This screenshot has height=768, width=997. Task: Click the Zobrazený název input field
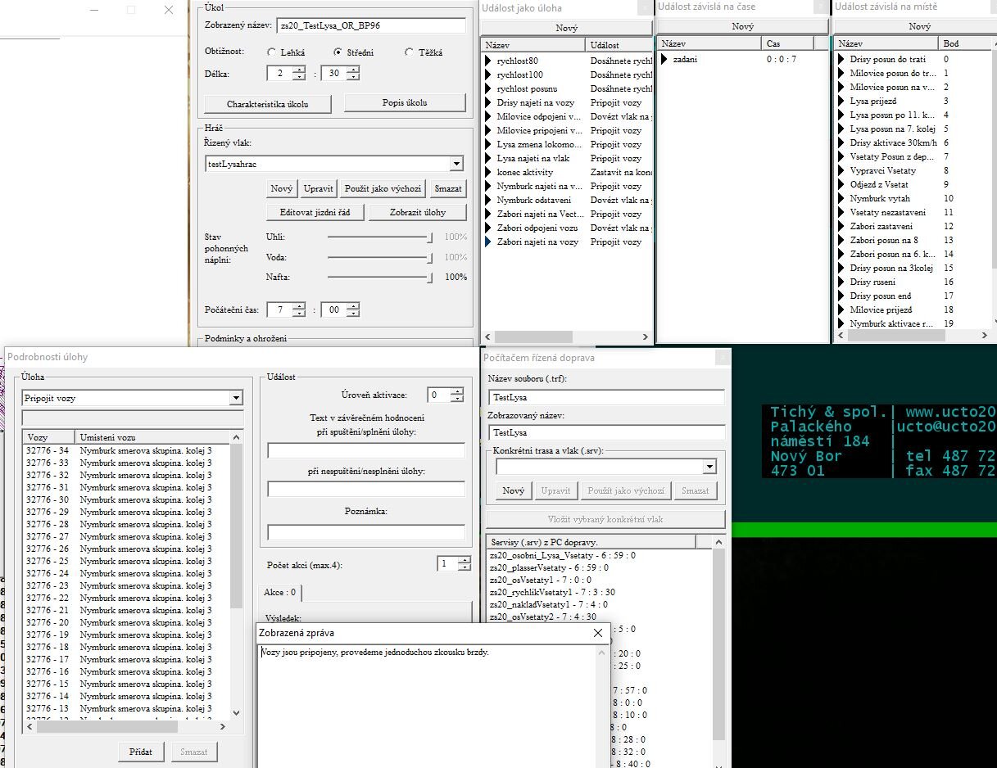(x=370, y=25)
